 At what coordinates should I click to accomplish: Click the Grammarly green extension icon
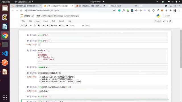[119, 10]
